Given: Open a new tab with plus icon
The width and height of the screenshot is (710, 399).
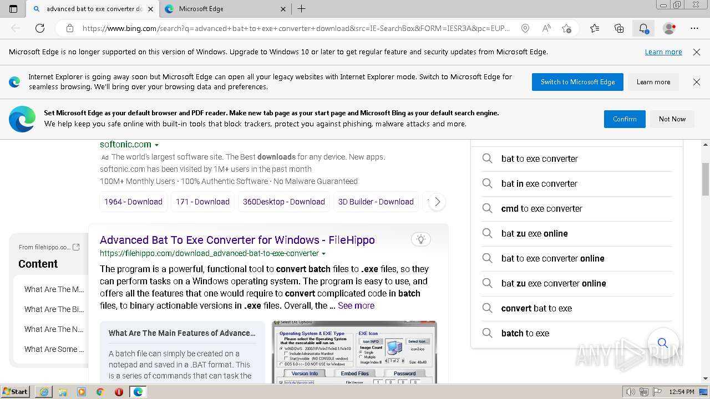Looking at the screenshot, I should coord(301,9).
